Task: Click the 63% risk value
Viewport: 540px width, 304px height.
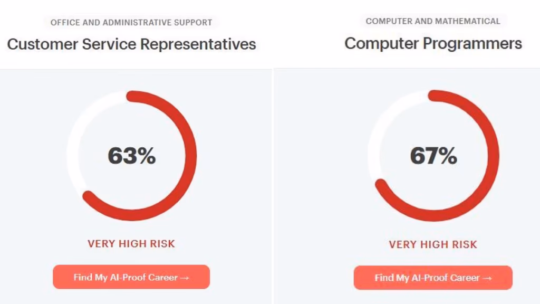Action: [x=131, y=156]
